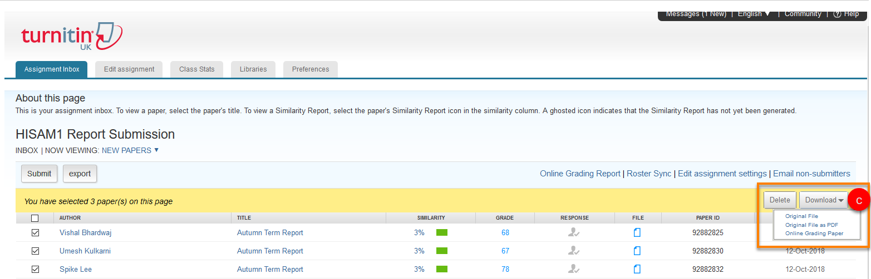Click the Roster Sync link

(649, 174)
